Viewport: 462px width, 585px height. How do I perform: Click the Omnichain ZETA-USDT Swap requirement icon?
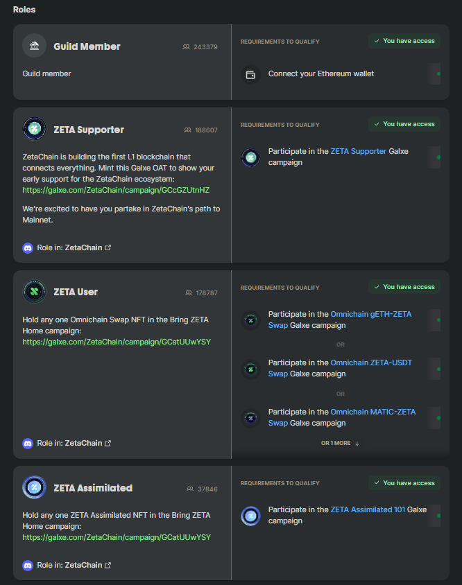point(250,369)
